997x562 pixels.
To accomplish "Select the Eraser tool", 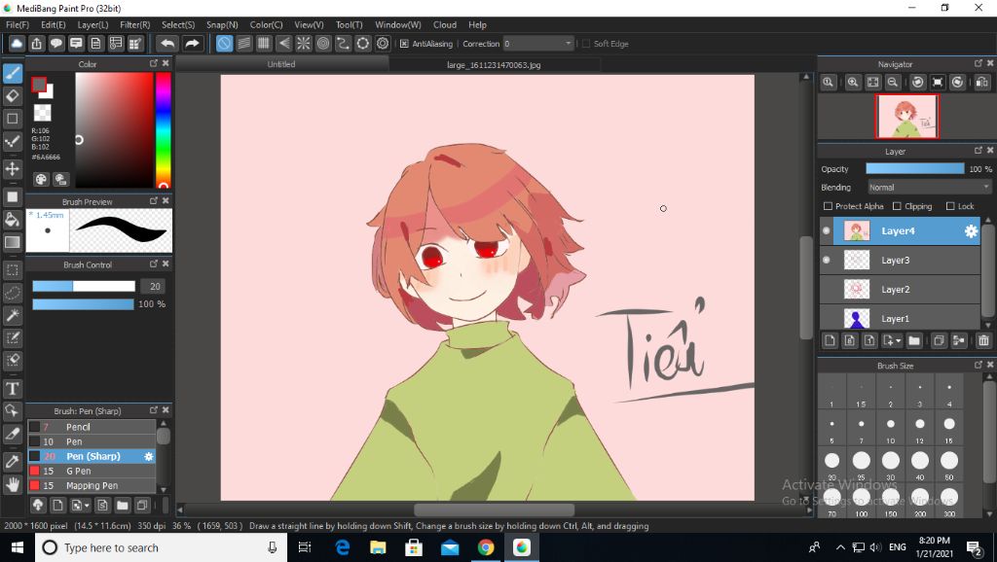I will (12, 96).
